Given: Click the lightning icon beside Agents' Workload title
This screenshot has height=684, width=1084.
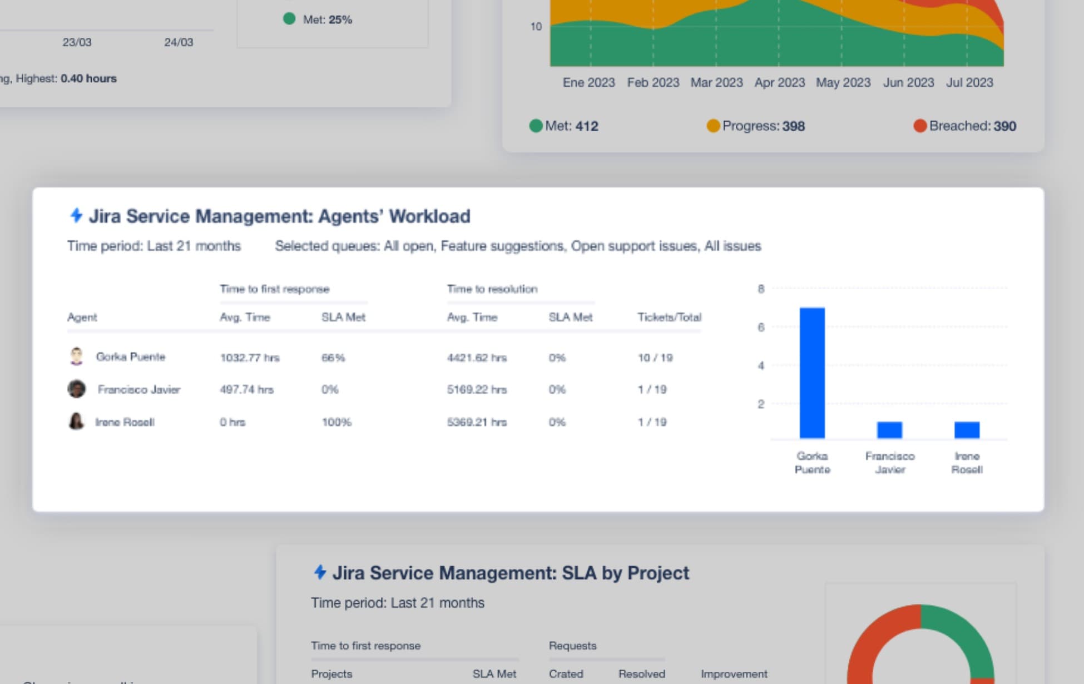Looking at the screenshot, I should pyautogui.click(x=76, y=215).
